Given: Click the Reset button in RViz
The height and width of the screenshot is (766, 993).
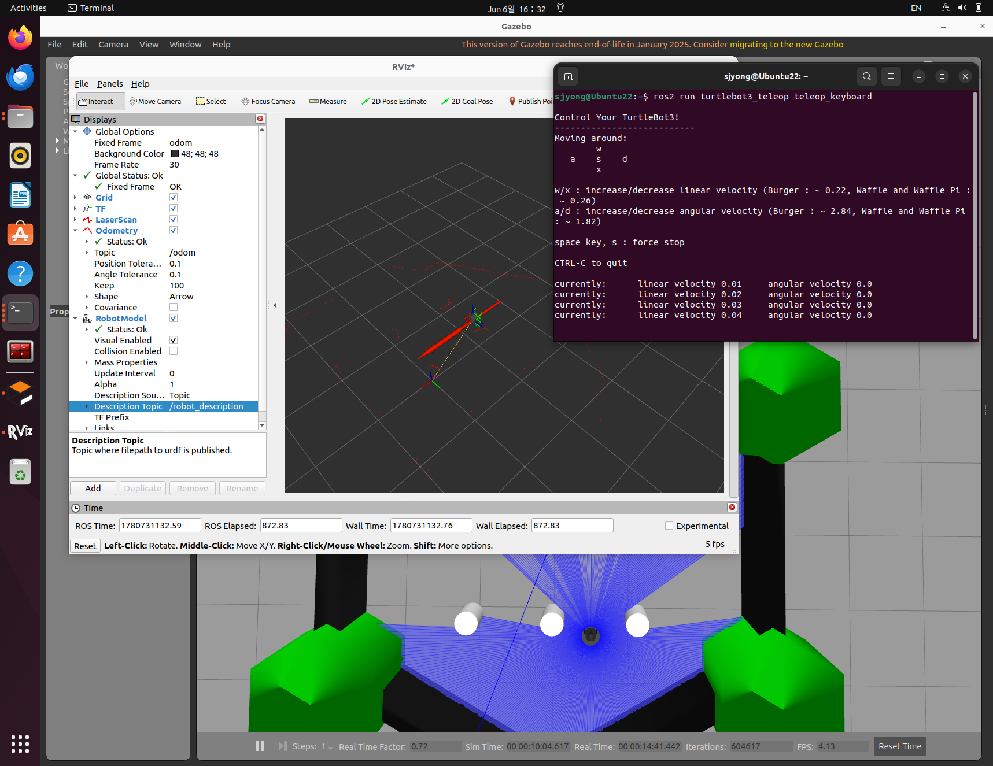Looking at the screenshot, I should coord(85,546).
